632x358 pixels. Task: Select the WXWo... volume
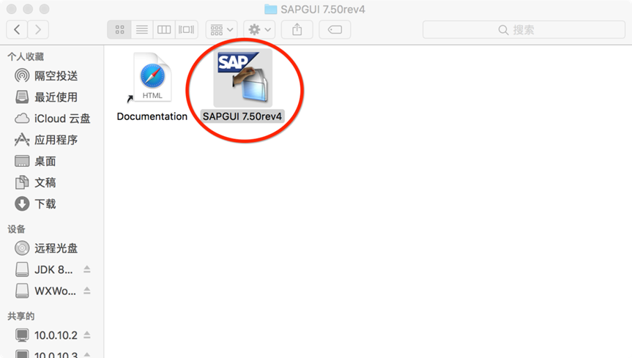(x=45, y=291)
